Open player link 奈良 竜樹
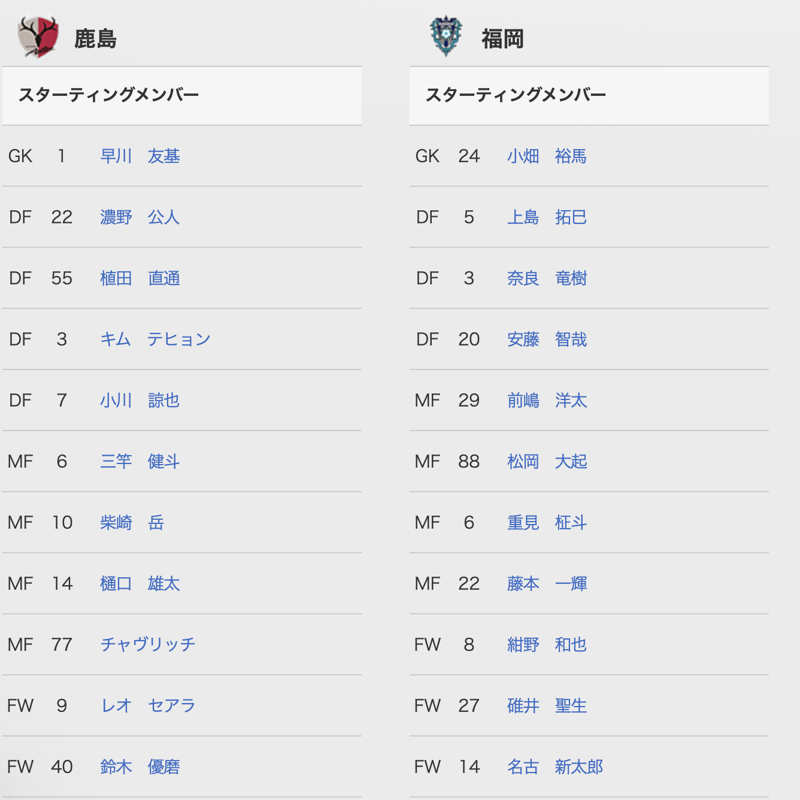This screenshot has width=800, height=800. [547, 278]
